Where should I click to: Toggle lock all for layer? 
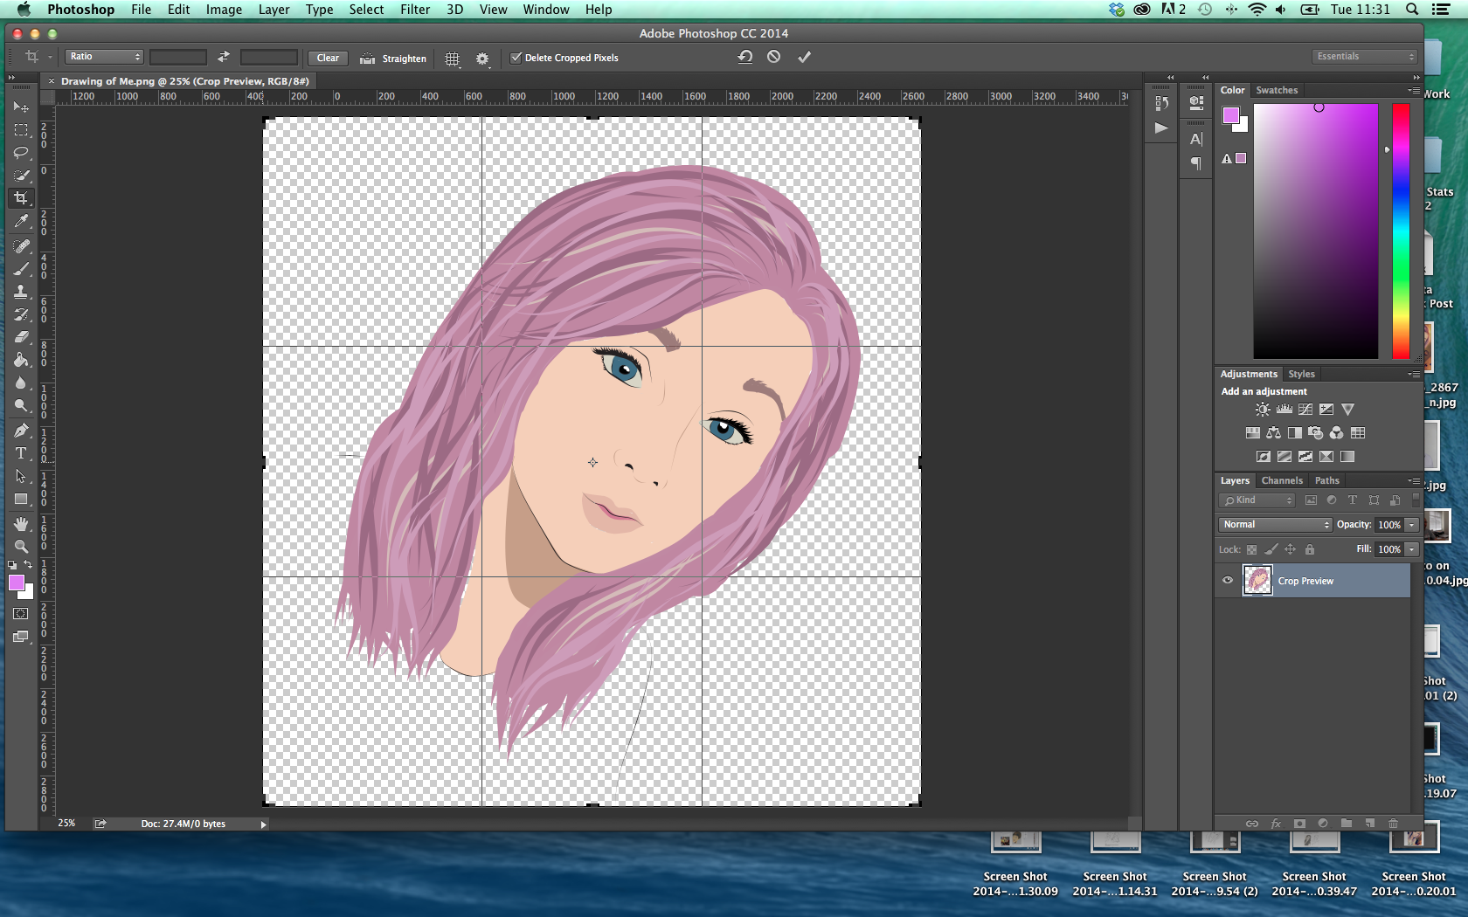coord(1309,549)
